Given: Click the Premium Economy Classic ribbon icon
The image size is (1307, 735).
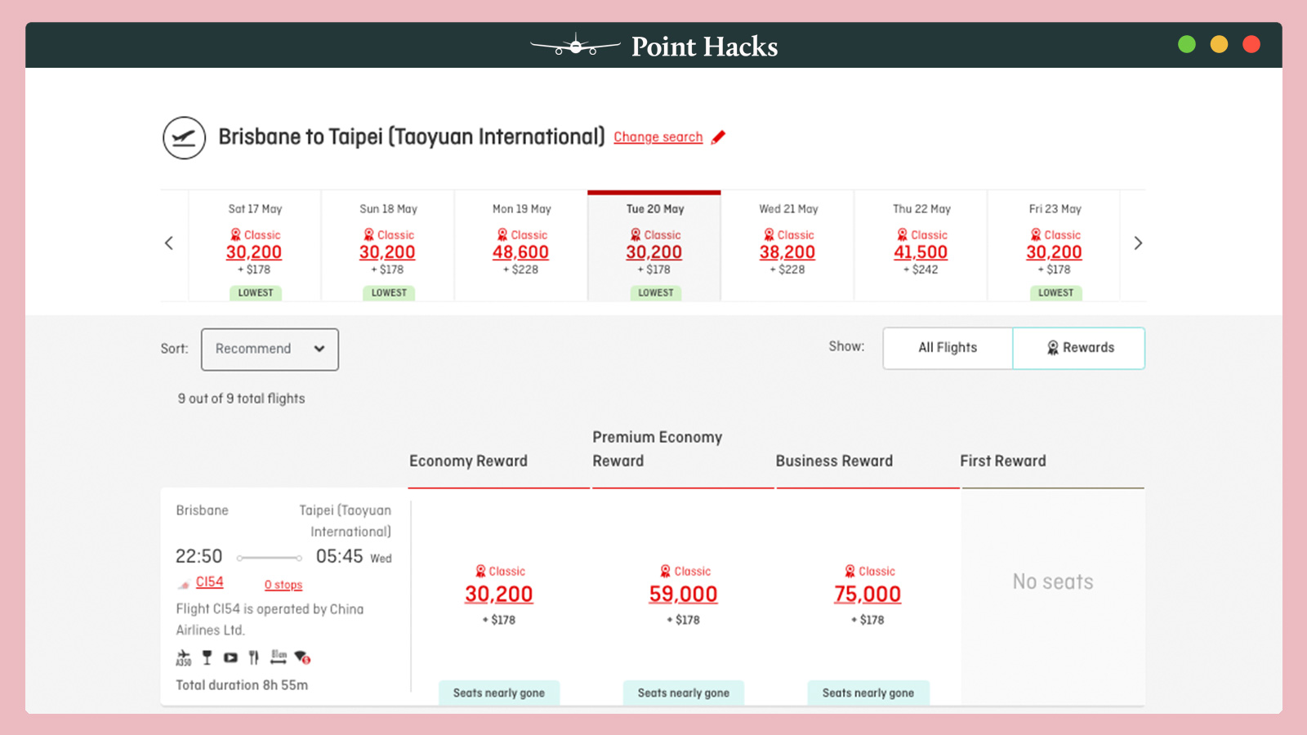Looking at the screenshot, I should point(666,572).
